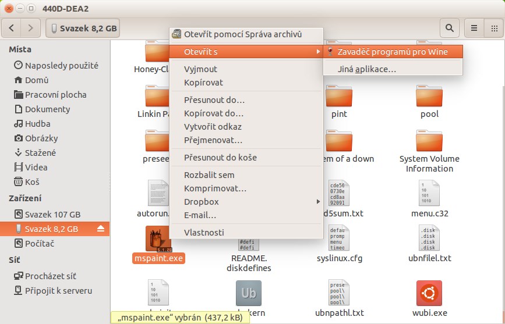This screenshot has height=324, width=505.
Task: Open search with the magnifier icon
Action: pos(450,28)
